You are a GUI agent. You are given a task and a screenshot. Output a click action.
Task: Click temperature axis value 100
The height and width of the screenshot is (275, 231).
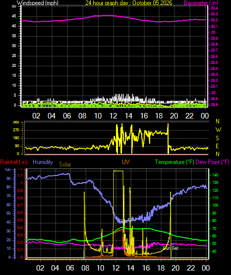(215, 205)
